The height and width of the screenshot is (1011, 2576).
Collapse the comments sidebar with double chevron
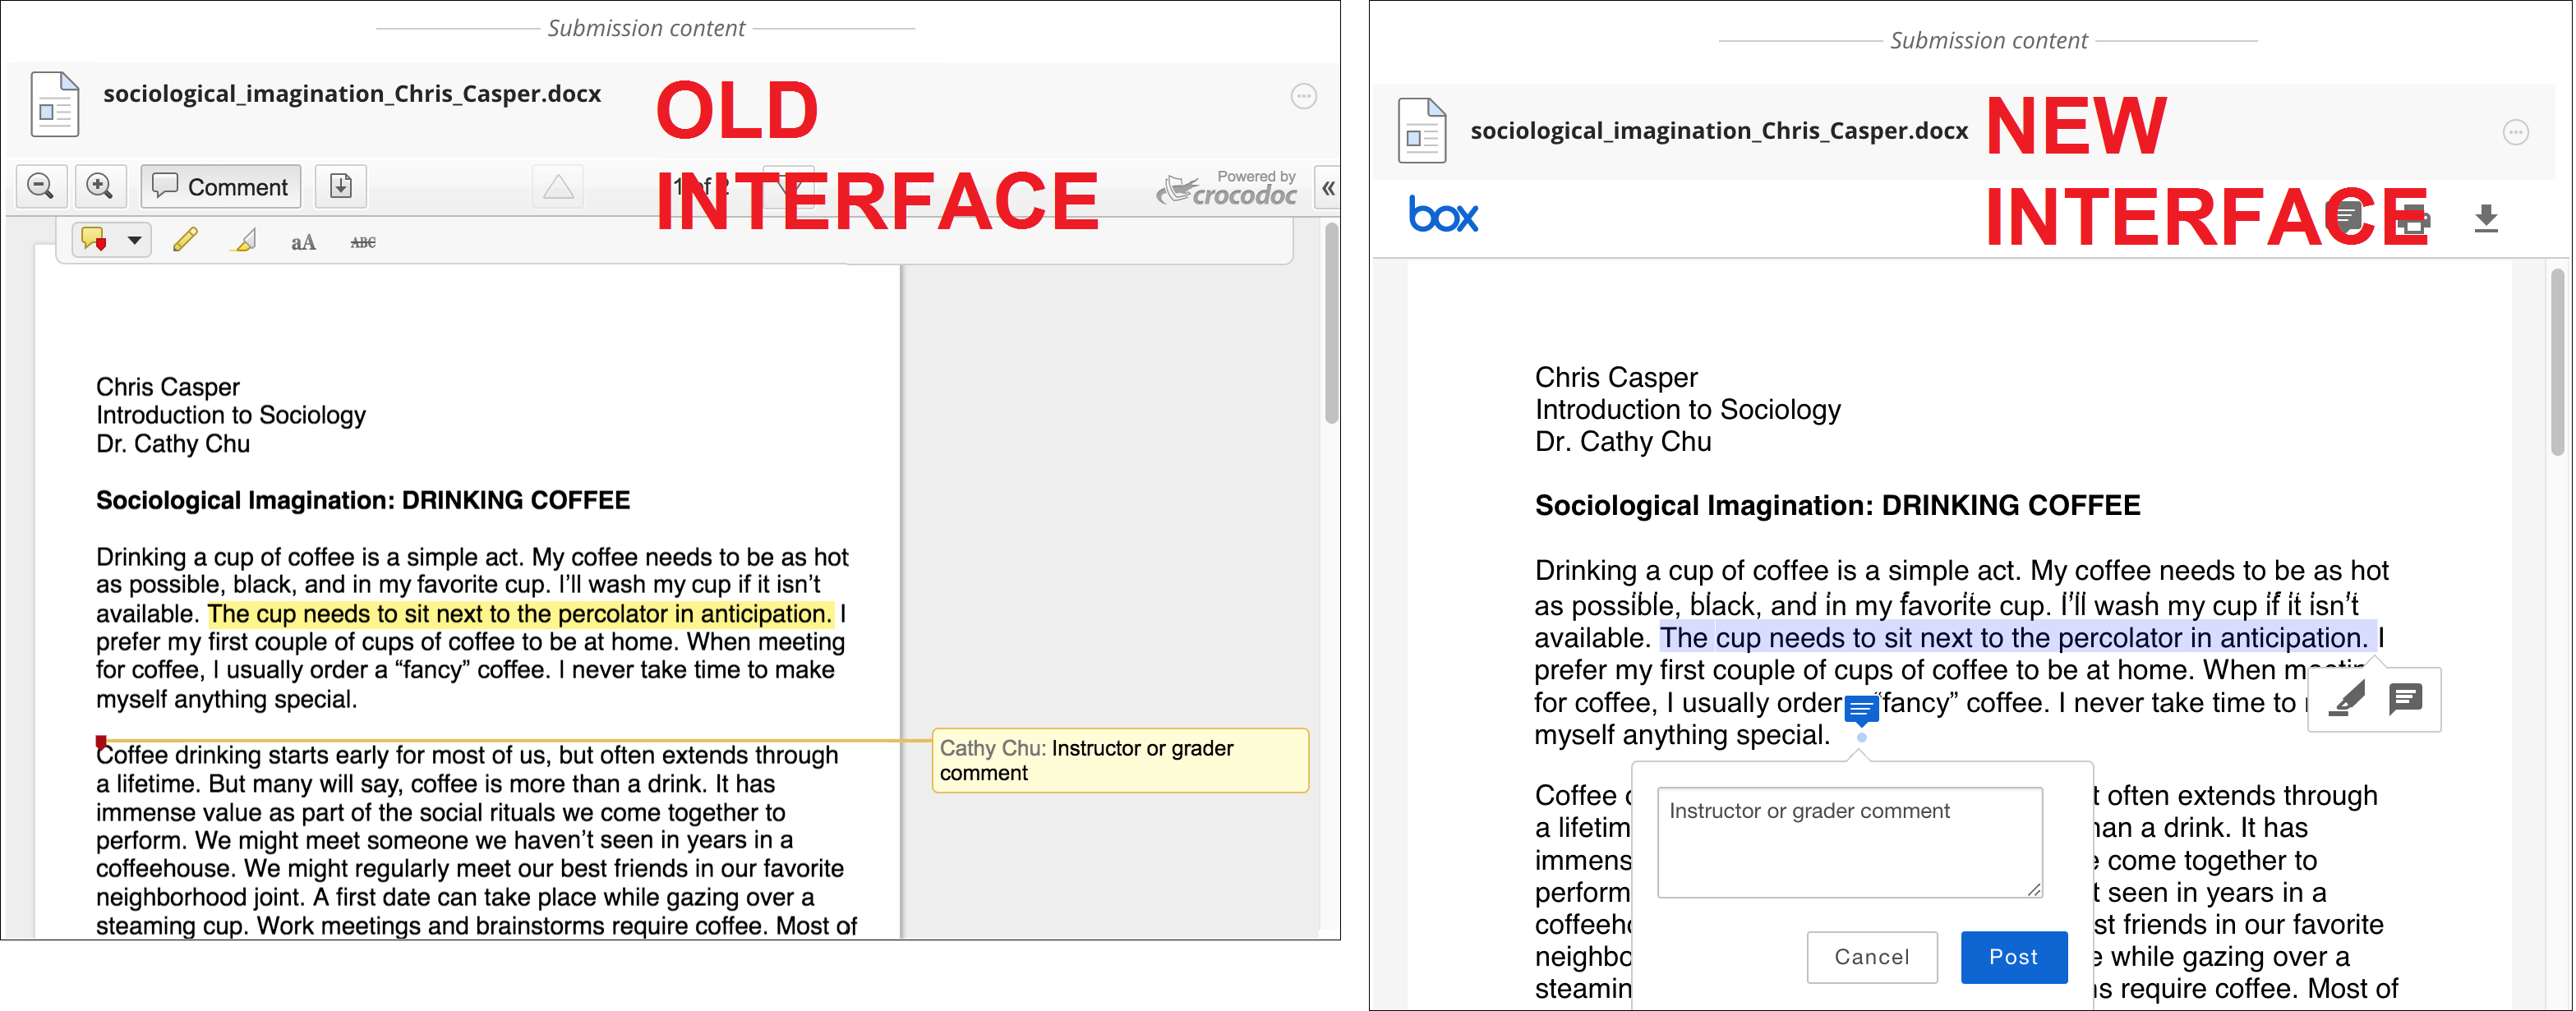pyautogui.click(x=1328, y=188)
